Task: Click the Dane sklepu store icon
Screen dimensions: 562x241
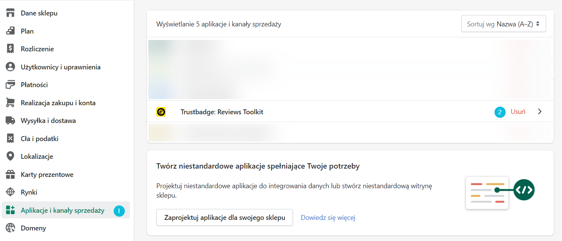Action: (x=10, y=13)
